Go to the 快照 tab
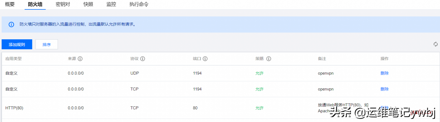This screenshot has width=440, height=122. pos(88,5)
